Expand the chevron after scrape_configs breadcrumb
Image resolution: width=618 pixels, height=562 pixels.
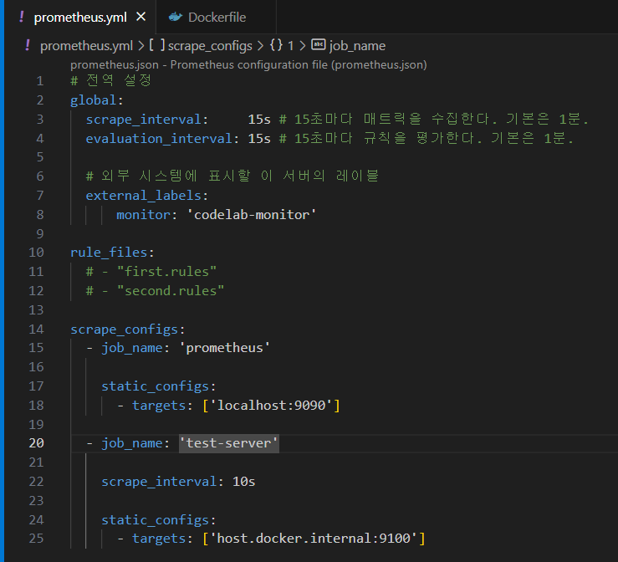tap(261, 45)
